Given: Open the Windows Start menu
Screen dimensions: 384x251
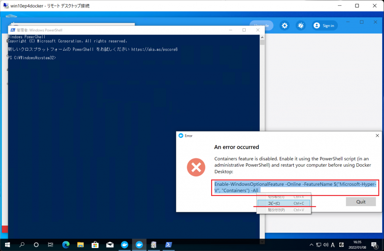Looking at the screenshot, I should (7, 245).
